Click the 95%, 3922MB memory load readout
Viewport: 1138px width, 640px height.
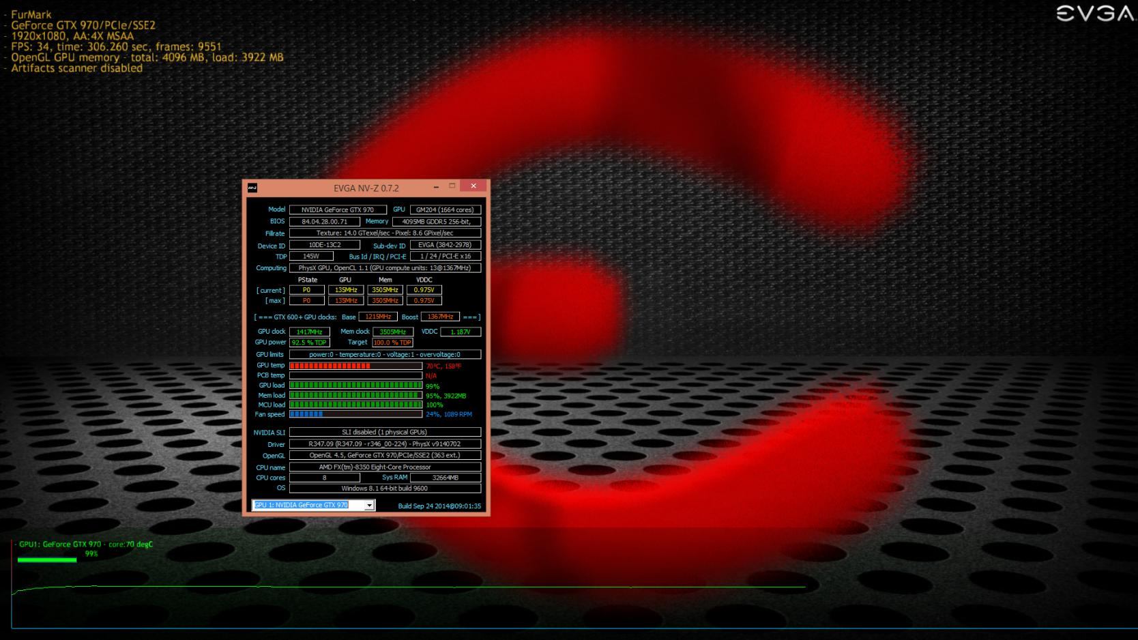[446, 396]
